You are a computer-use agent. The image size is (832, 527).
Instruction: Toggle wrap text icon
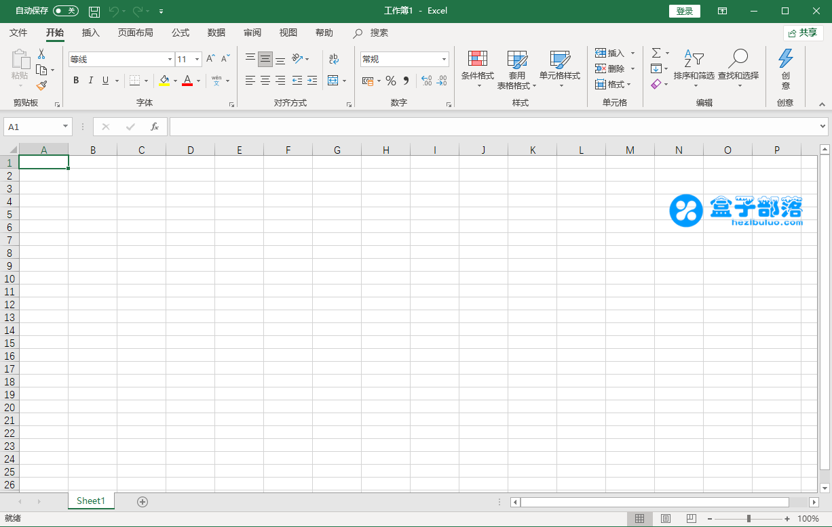pos(333,59)
